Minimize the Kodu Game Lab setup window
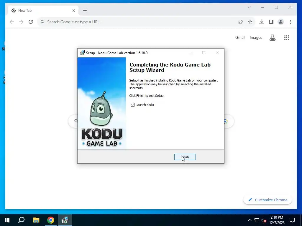This screenshot has width=302, height=226. point(191,53)
